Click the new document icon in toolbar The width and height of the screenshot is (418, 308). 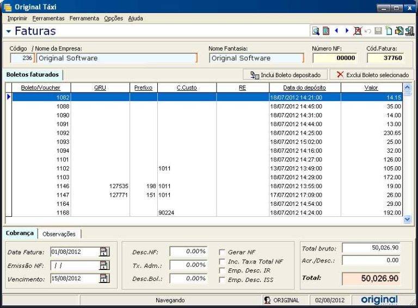tap(389, 31)
